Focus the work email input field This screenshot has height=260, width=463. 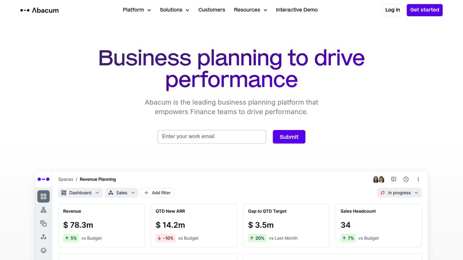[212, 137]
